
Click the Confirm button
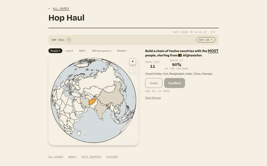click(x=174, y=83)
